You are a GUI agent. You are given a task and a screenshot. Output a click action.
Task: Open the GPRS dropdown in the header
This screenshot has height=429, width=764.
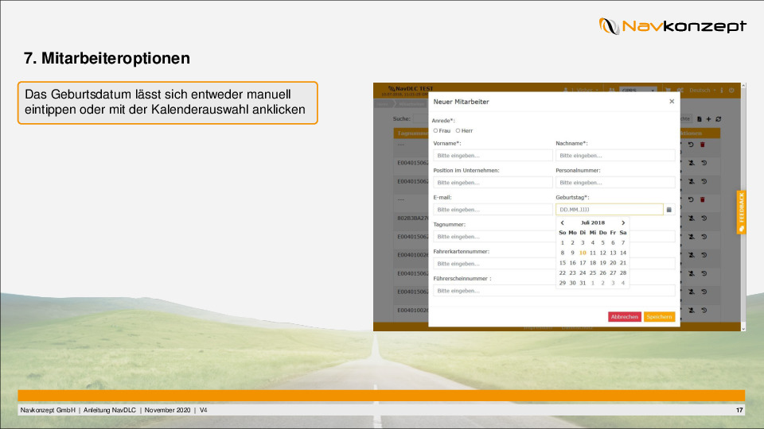[x=638, y=91]
